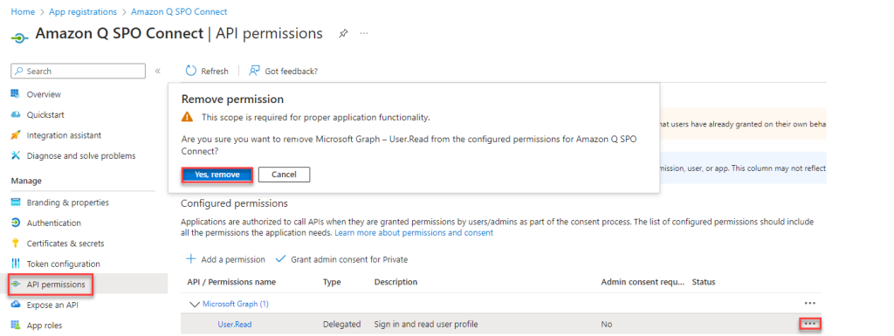Go to Home breadcrumb
The height and width of the screenshot is (336, 894).
coord(23,11)
